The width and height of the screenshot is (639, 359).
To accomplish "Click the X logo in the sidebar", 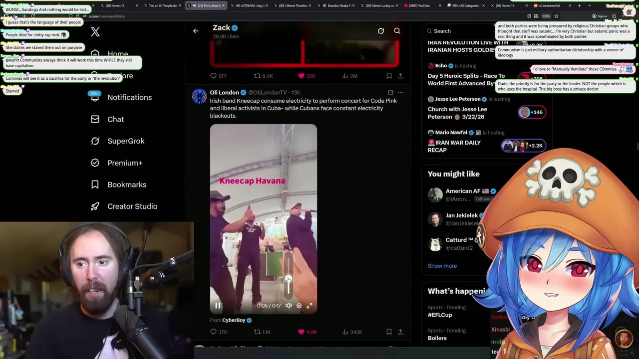I will pos(95,32).
